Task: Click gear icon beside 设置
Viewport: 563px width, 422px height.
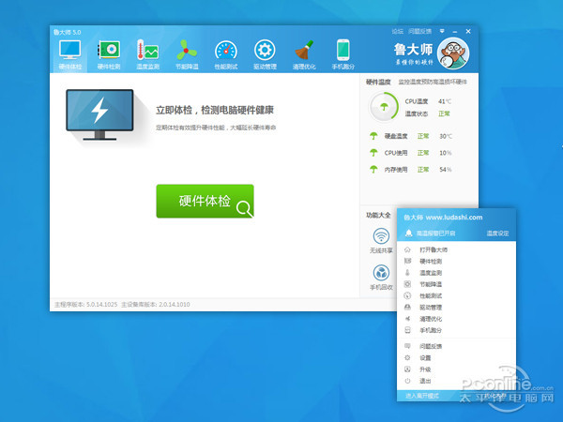Action: coord(407,358)
